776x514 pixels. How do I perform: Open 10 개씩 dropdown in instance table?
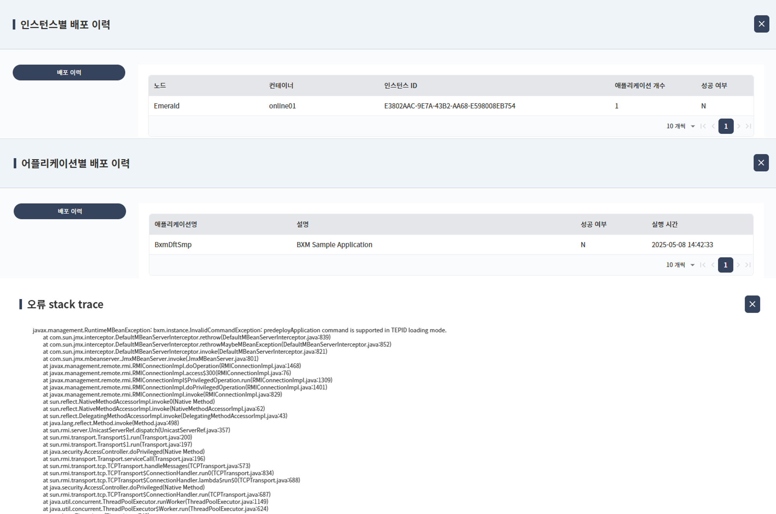tap(681, 126)
